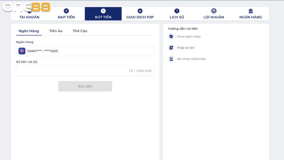The width and height of the screenshot is (284, 160).
Task: Click the minus icon above Rút Tiền
Action: pos(103,11)
